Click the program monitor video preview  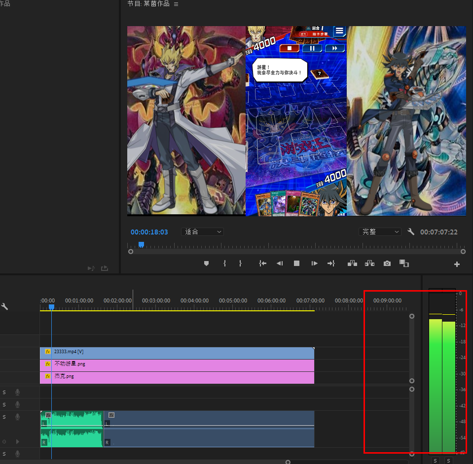[x=296, y=121]
